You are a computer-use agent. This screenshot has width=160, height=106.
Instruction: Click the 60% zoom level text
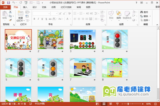[148, 104]
